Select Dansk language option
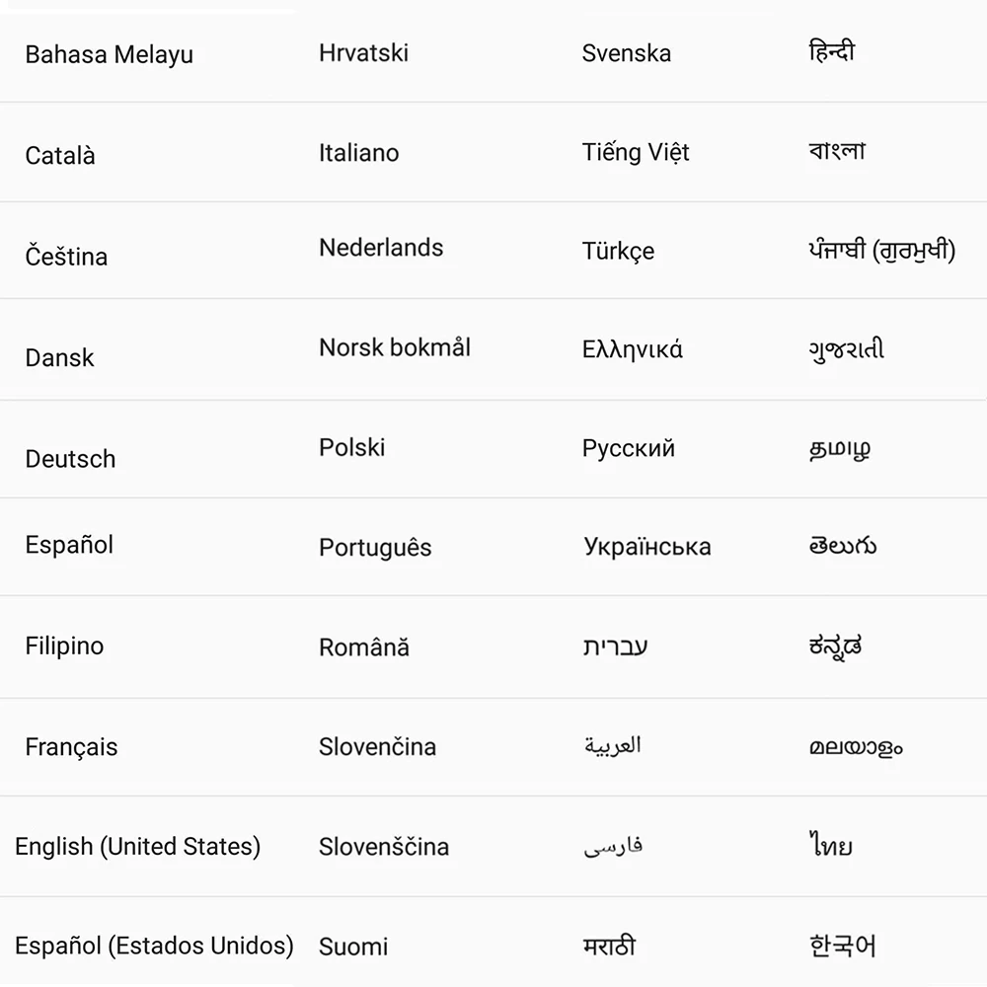Screen dimensions: 987x987 [x=59, y=357]
